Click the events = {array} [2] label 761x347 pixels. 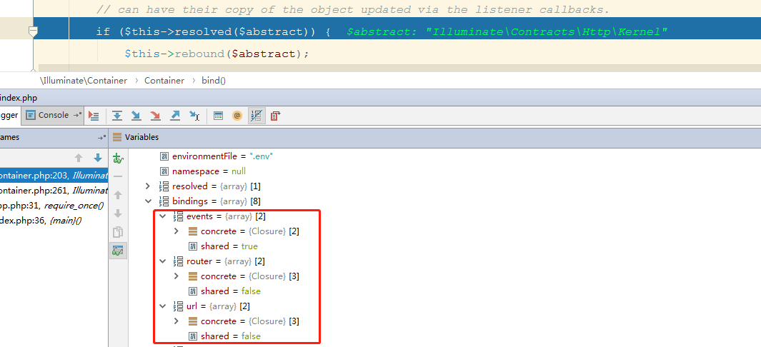(227, 216)
